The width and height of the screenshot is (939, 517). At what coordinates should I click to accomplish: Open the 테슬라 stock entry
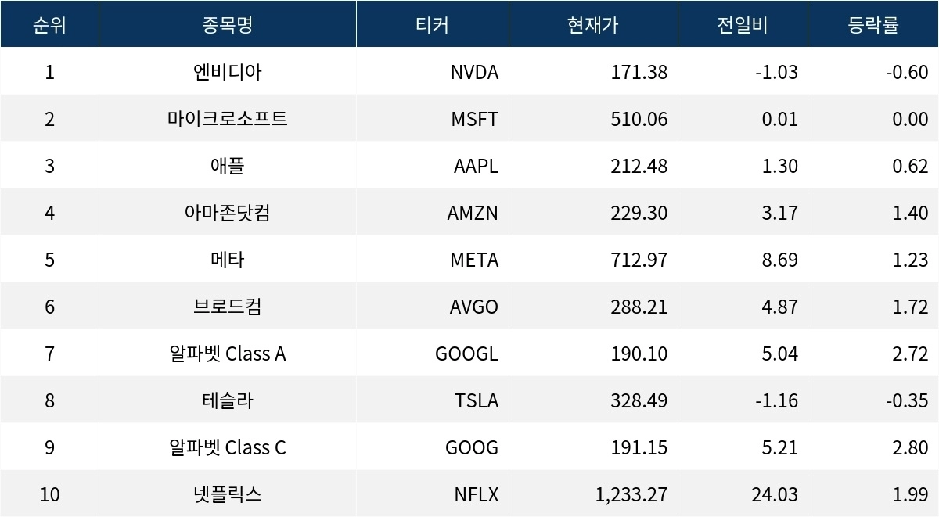click(227, 400)
